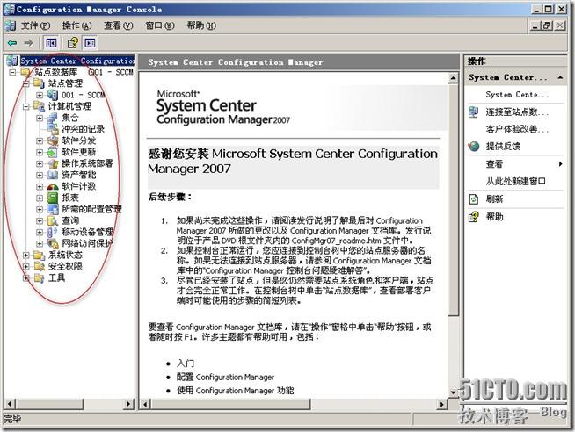575x432 pixels.
Task: Select the 软件更新 icon
Action: pos(53,152)
